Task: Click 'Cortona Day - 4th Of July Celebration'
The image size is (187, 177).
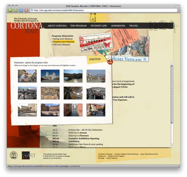Action: pyautogui.click(x=85, y=130)
